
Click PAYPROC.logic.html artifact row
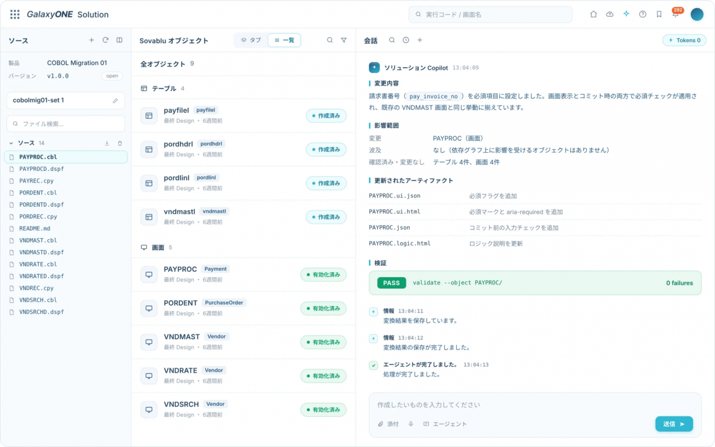tap(535, 244)
